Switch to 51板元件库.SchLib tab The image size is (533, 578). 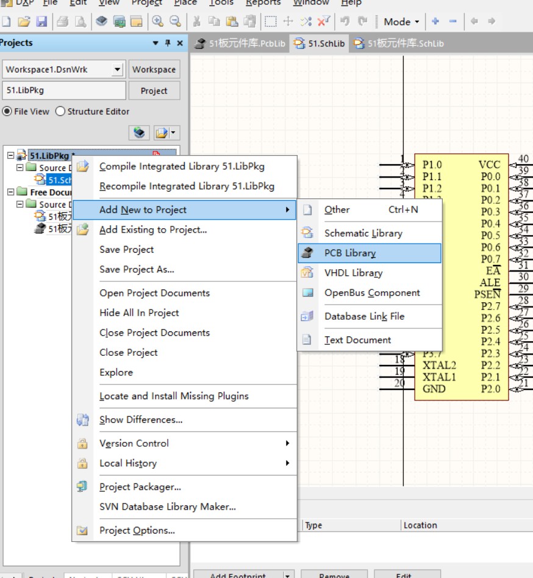[x=399, y=43]
